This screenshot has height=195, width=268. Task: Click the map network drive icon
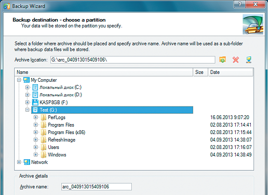coord(249,60)
